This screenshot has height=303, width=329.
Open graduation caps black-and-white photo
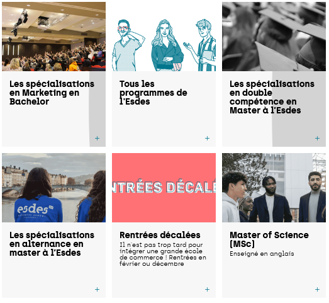coord(274,37)
